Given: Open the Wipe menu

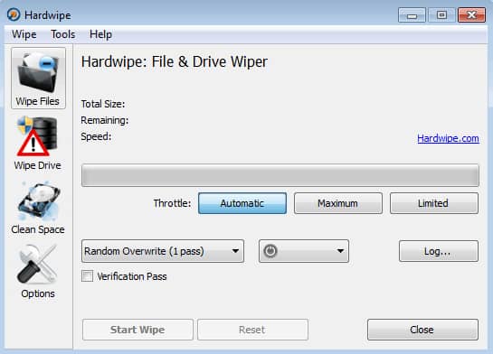Looking at the screenshot, I should coord(24,34).
